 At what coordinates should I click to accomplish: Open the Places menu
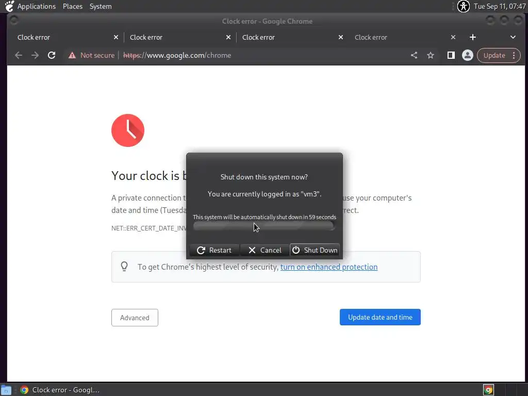(x=73, y=6)
